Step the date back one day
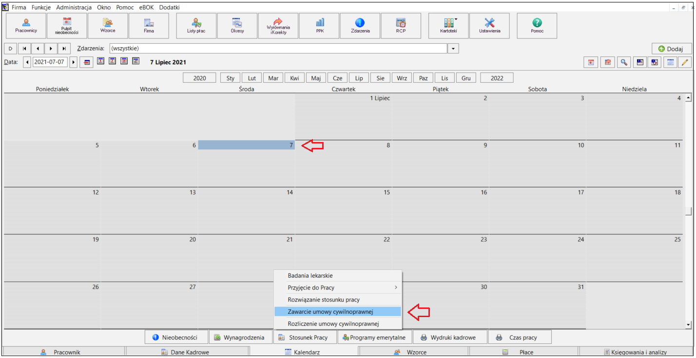The width and height of the screenshot is (696, 358). click(x=27, y=62)
